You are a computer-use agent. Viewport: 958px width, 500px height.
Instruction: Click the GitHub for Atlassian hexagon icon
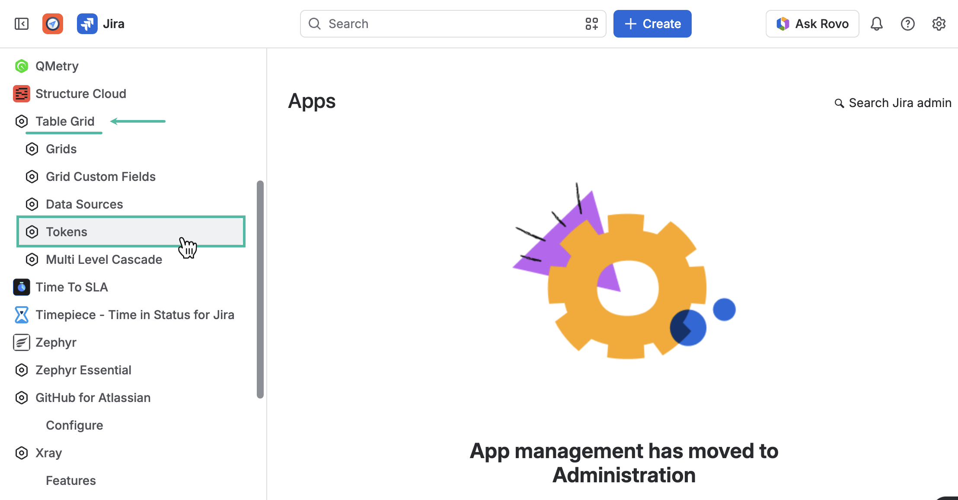(x=22, y=398)
